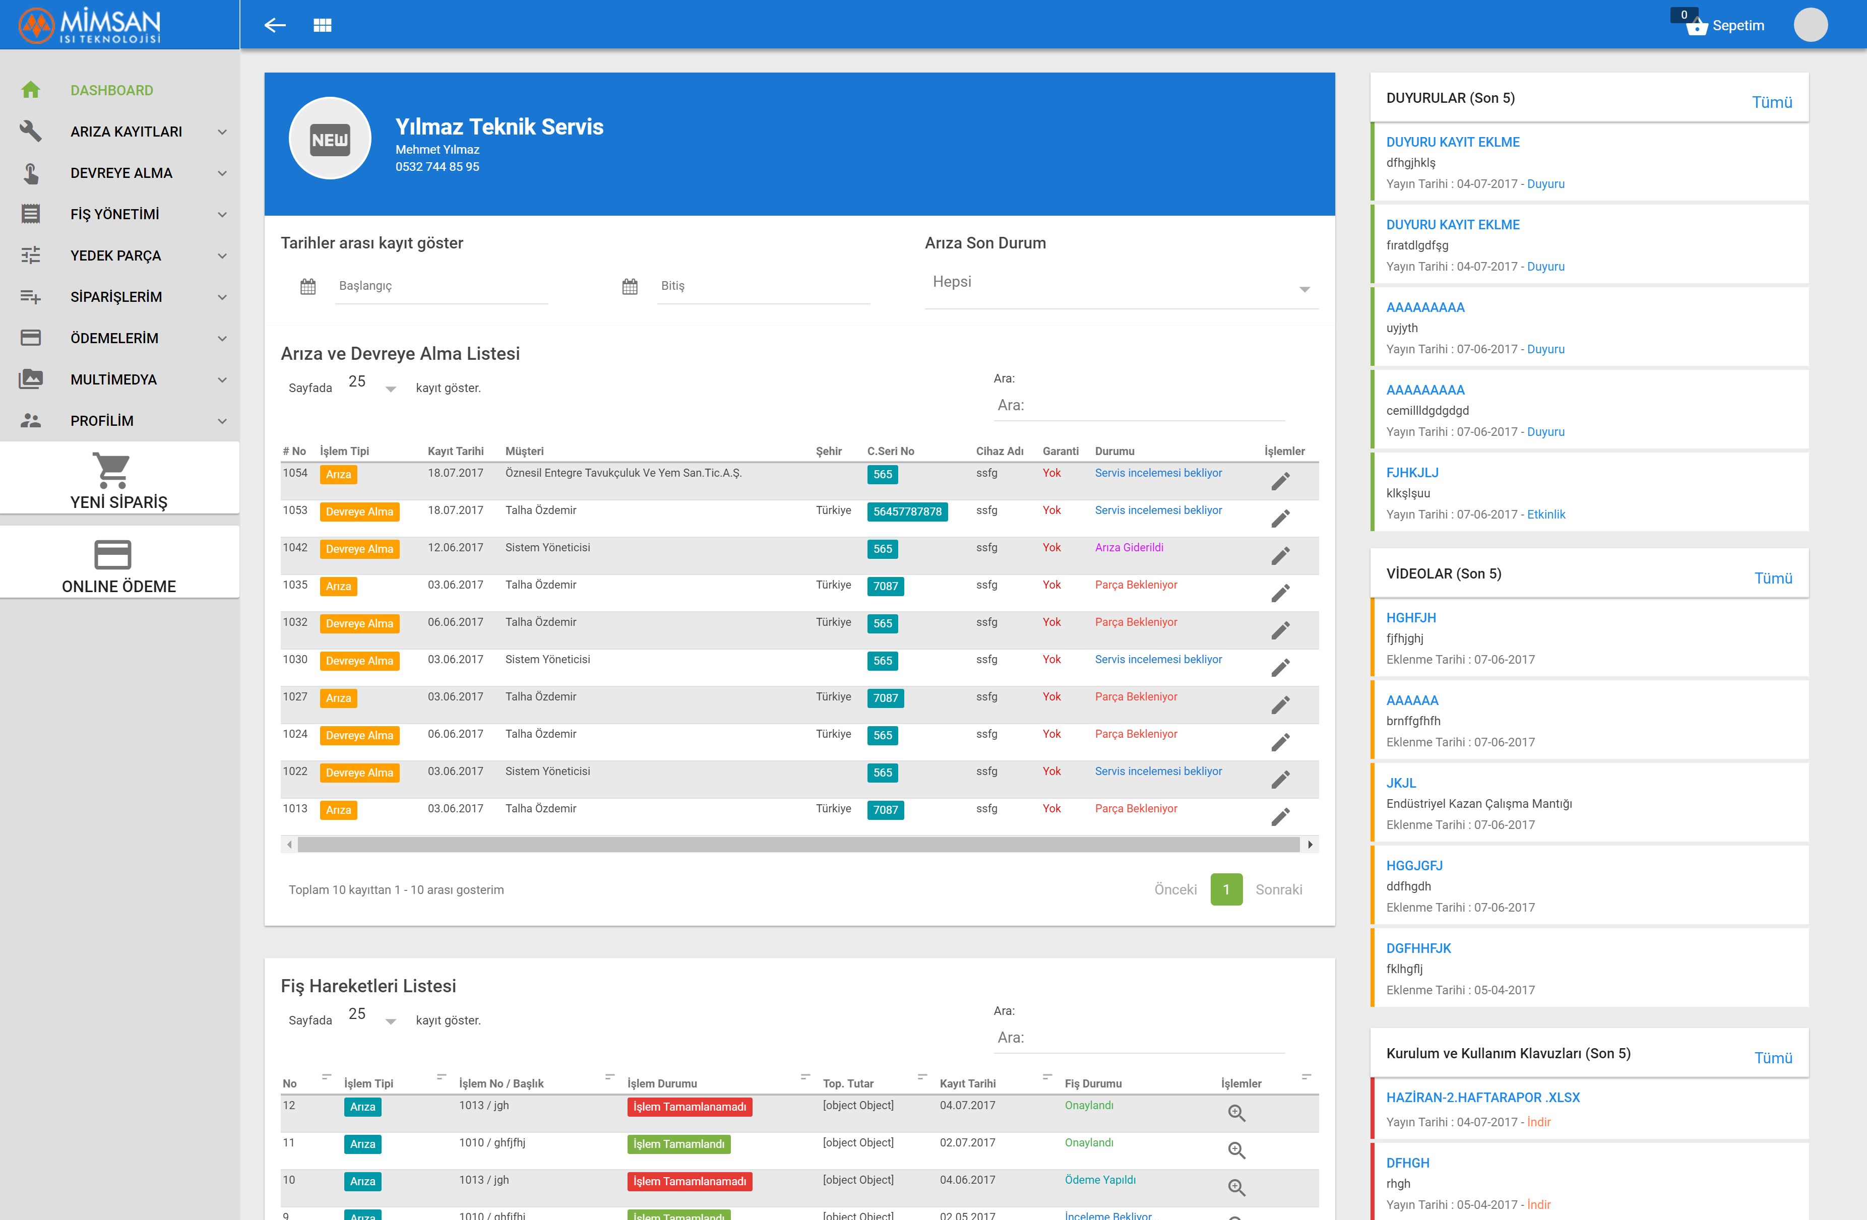1867x1220 pixels.
Task: Expand the Ödemelerim menu chevron
Action: click(x=222, y=339)
